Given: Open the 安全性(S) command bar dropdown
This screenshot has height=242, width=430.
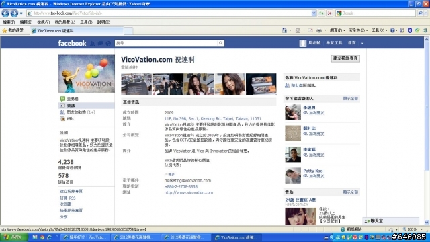Looking at the screenshot, I should pyautogui.click(x=358, y=30).
